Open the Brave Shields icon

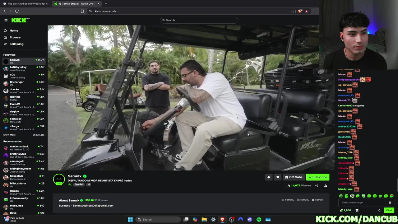point(300,11)
